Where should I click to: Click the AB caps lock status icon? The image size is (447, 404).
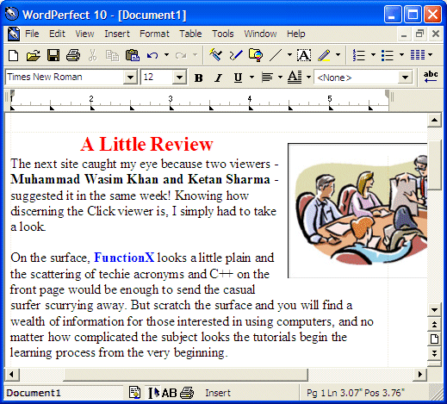pyautogui.click(x=169, y=393)
